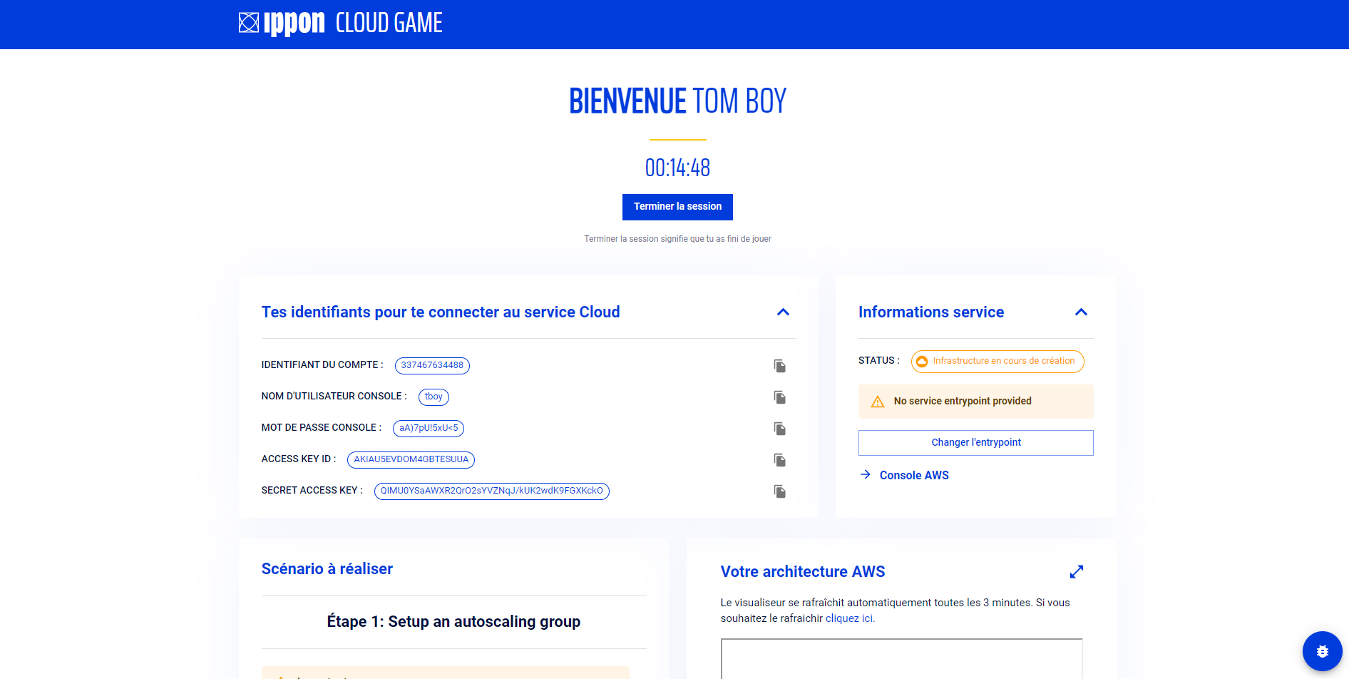Select the tboy username badge
Screen dimensions: 1349x679
[434, 397]
